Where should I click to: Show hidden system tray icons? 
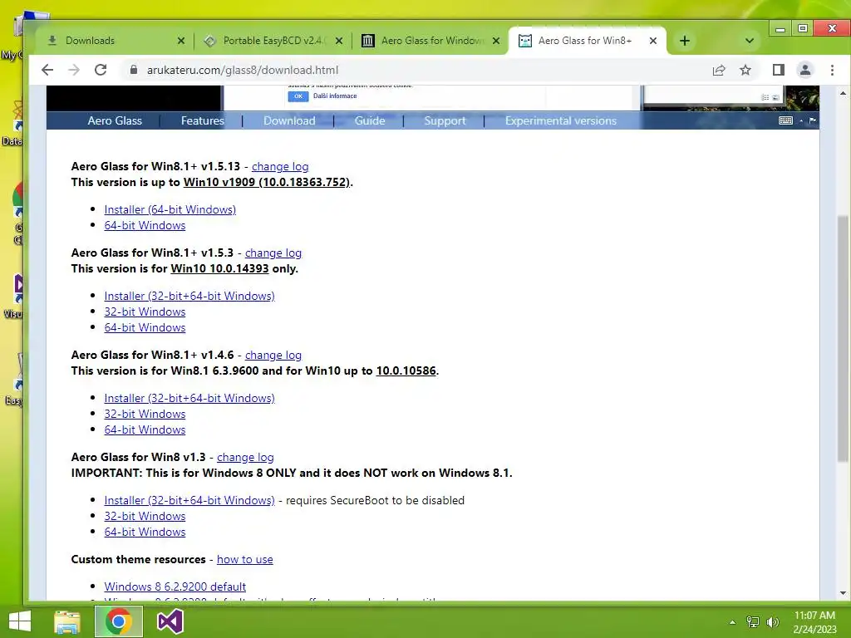click(732, 622)
